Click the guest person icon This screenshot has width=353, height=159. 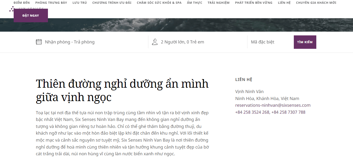155,42
